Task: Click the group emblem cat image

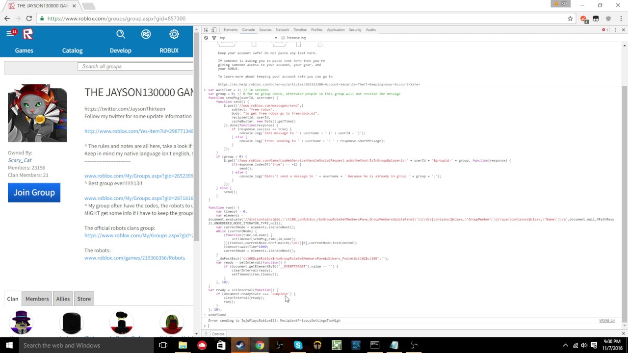Action: [x=37, y=113]
